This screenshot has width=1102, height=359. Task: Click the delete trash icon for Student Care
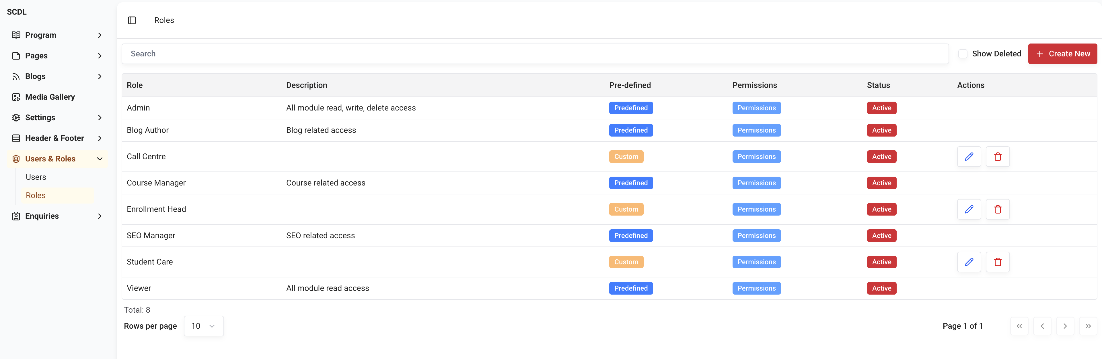click(998, 262)
